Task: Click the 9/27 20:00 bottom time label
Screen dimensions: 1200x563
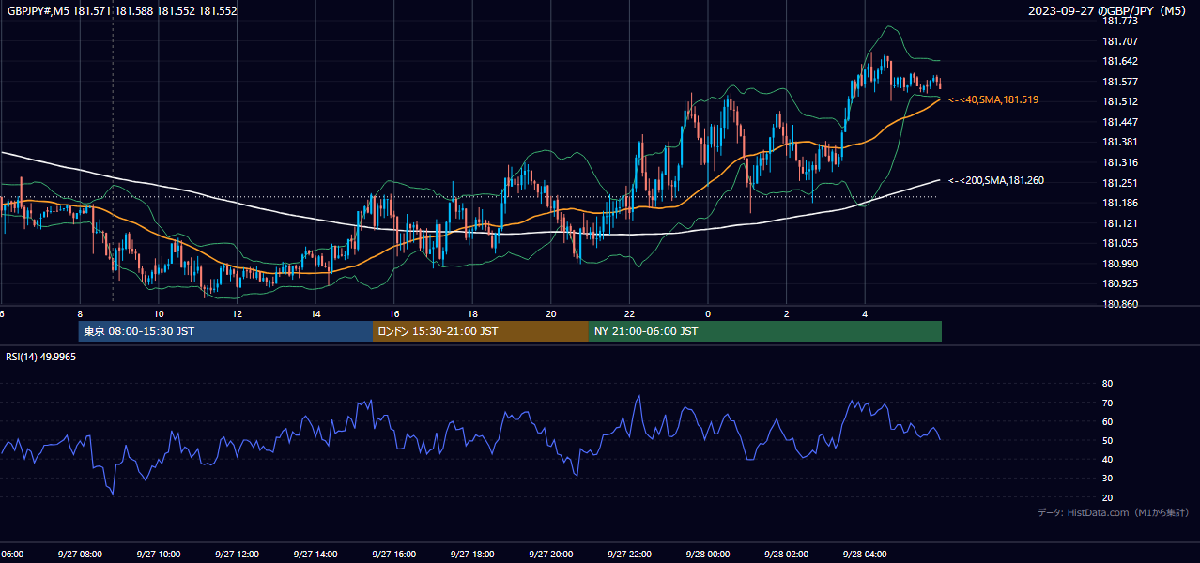Action: pyautogui.click(x=550, y=555)
